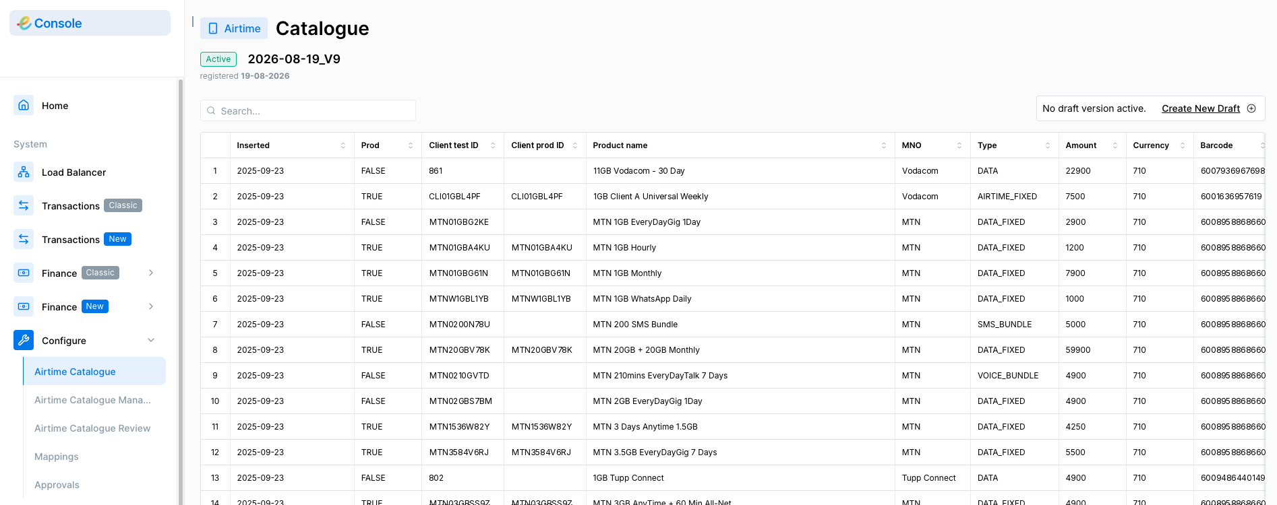This screenshot has width=1277, height=505.
Task: Open Airtime Catalogue Review submenu item
Action: coord(92,428)
